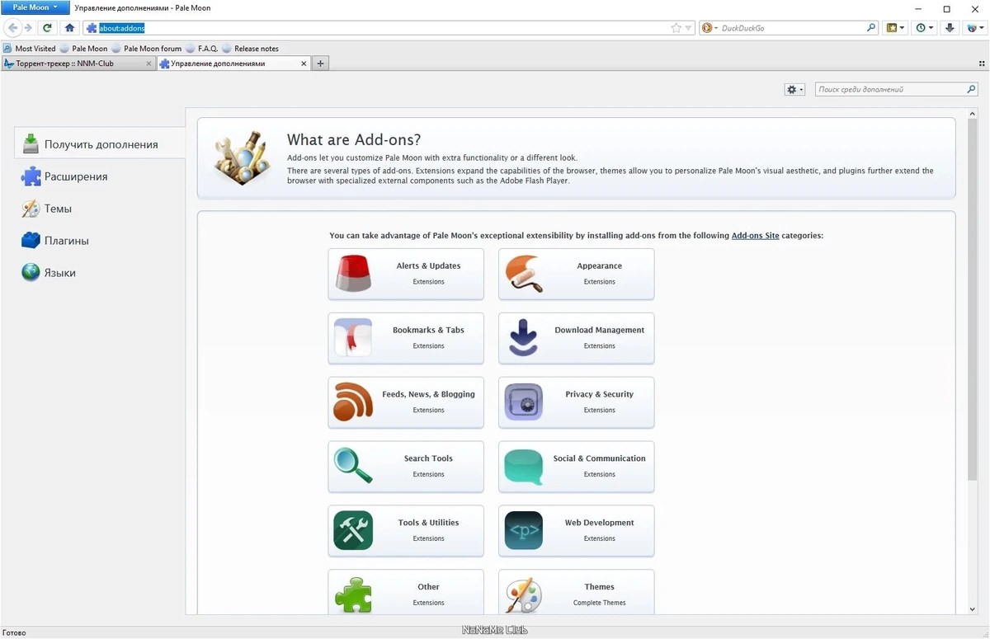Open a new tab with the plus button
The height and width of the screenshot is (639, 990).
tap(321, 63)
